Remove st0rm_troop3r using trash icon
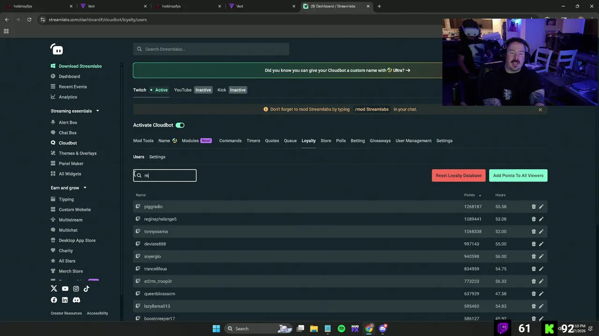 pyautogui.click(x=533, y=281)
